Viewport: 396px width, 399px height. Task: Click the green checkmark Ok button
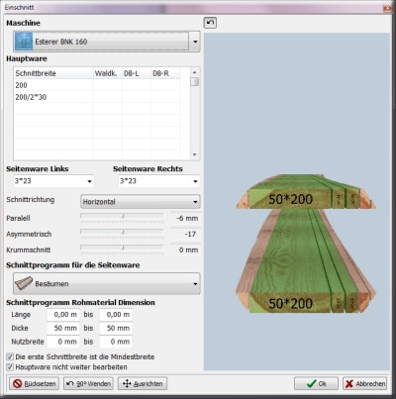(x=316, y=383)
